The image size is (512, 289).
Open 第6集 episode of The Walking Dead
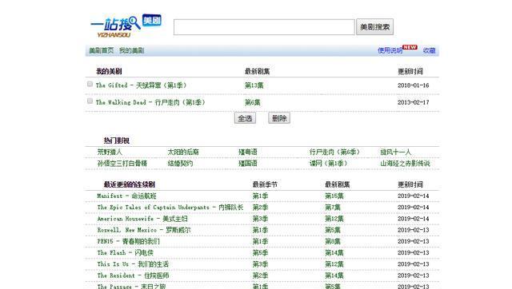253,102
